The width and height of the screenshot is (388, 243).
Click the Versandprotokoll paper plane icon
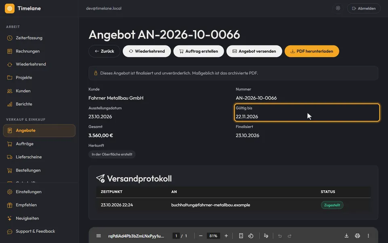coord(101,178)
